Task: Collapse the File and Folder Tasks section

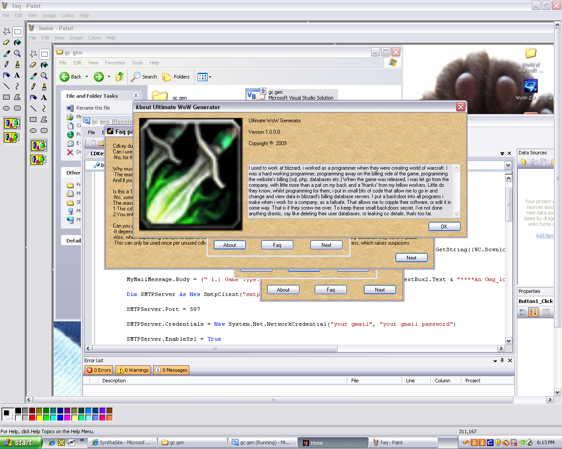Action: (136, 96)
